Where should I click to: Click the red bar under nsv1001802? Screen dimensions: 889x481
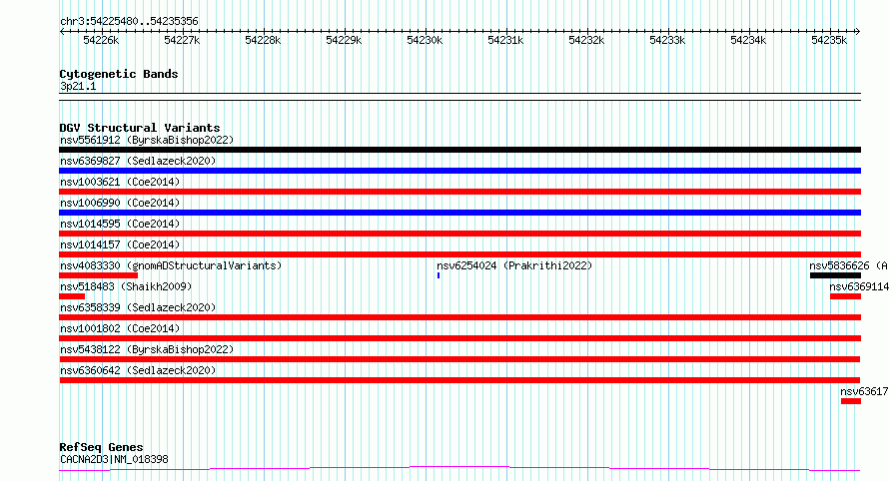point(459,338)
